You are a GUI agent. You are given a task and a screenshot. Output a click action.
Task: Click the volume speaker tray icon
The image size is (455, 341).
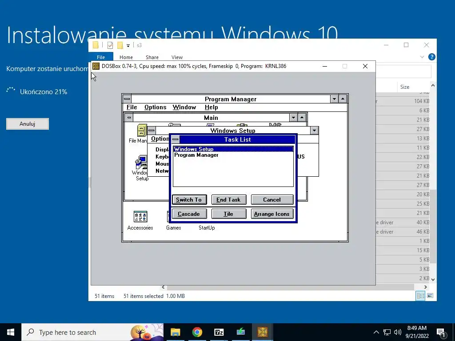click(x=397, y=332)
